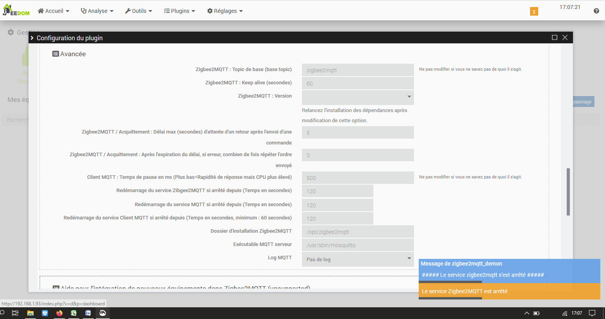Open the blue shield app in taskbar
Screen dimensions: 605x319
(x=45, y=313)
